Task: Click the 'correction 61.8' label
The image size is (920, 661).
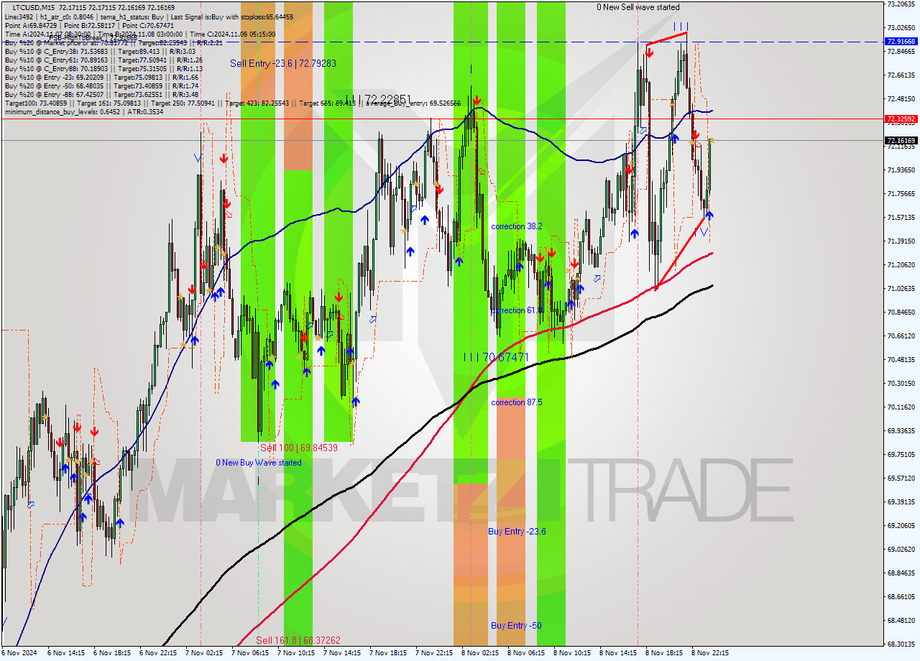Action: (x=517, y=310)
